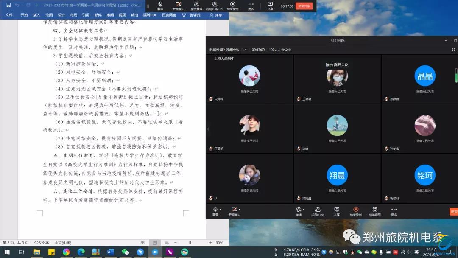458x258 pixels.
Task: Open WeChat from the taskbar
Action: pos(125,252)
